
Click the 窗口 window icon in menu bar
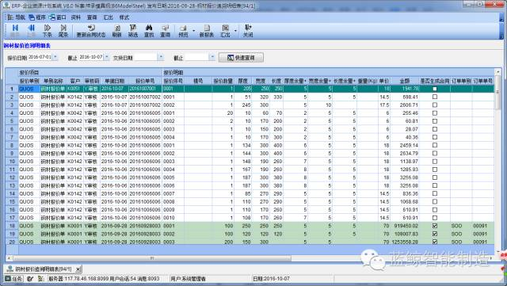[52, 17]
